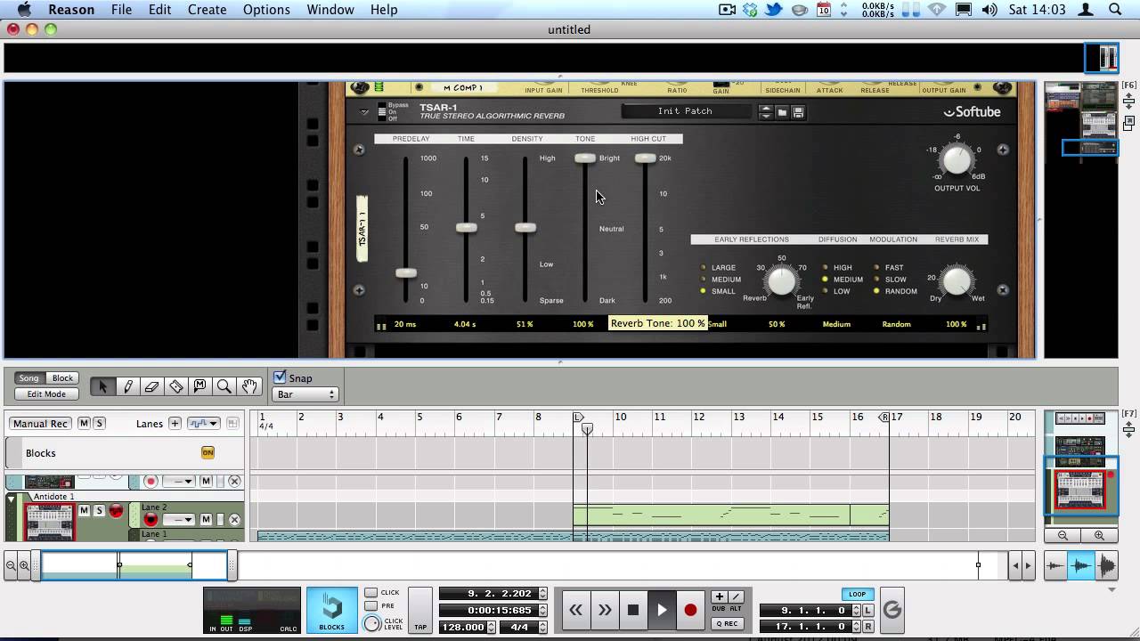Click the new Alt take button
1140x641 pixels.
pos(736,596)
